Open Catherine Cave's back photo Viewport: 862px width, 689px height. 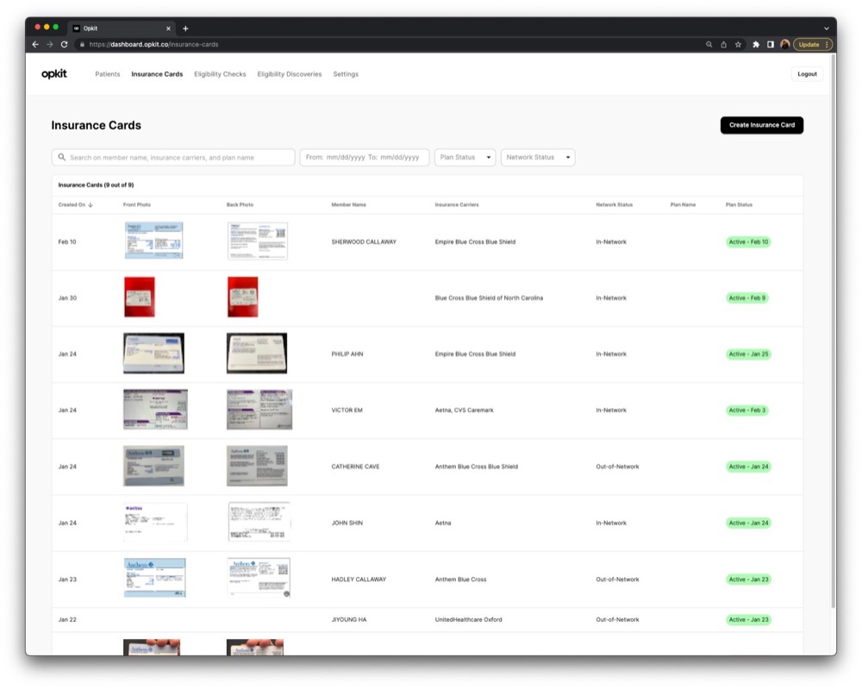click(x=257, y=467)
